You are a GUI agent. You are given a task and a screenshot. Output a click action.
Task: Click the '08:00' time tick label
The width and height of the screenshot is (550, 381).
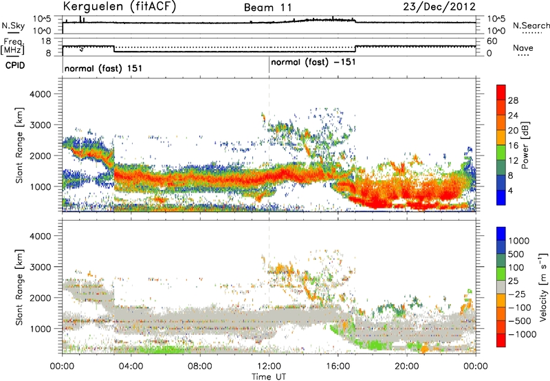[x=200, y=367]
